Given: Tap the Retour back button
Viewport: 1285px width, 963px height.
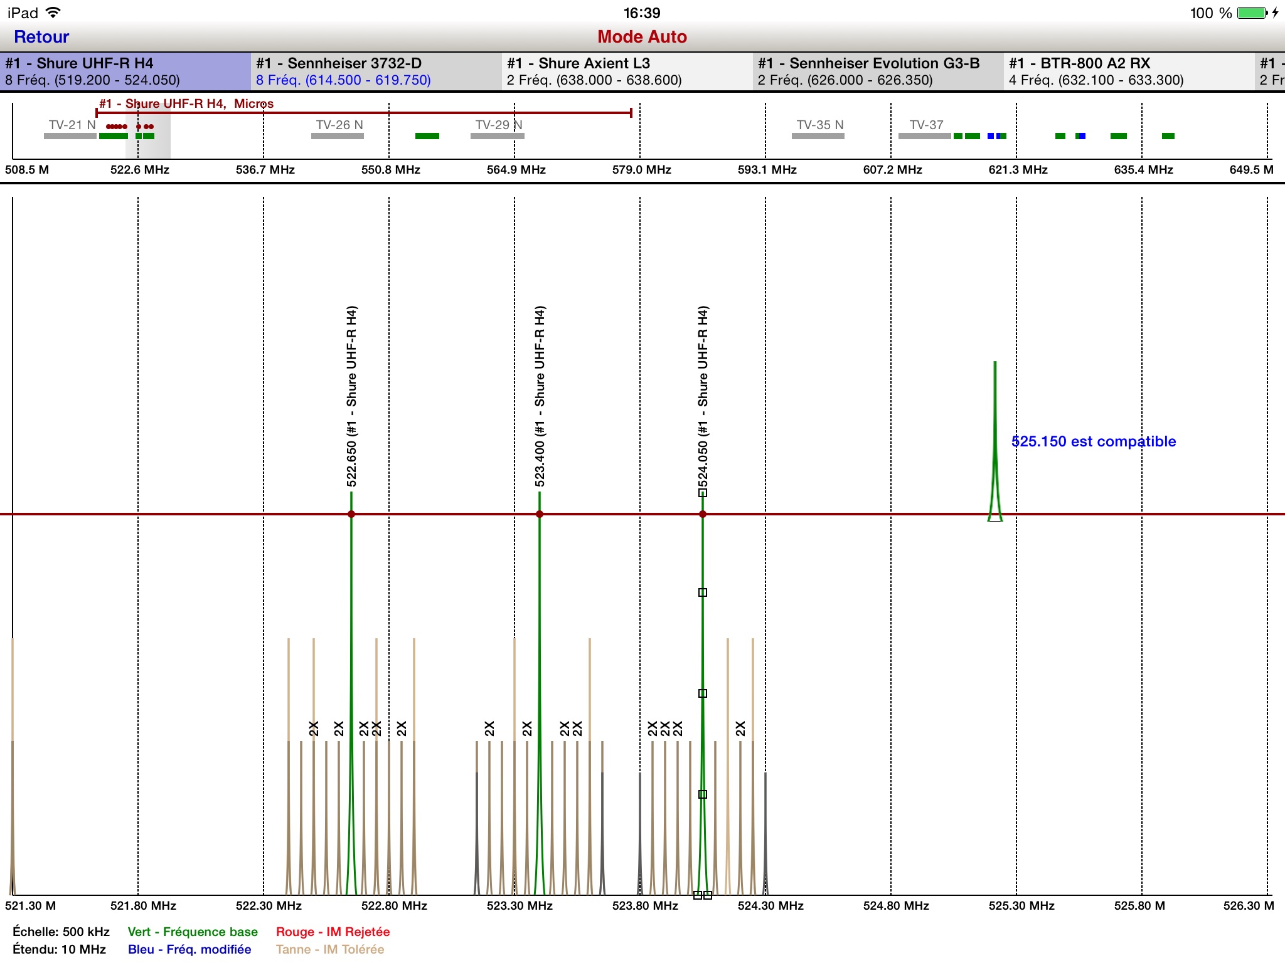Looking at the screenshot, I should [x=41, y=37].
